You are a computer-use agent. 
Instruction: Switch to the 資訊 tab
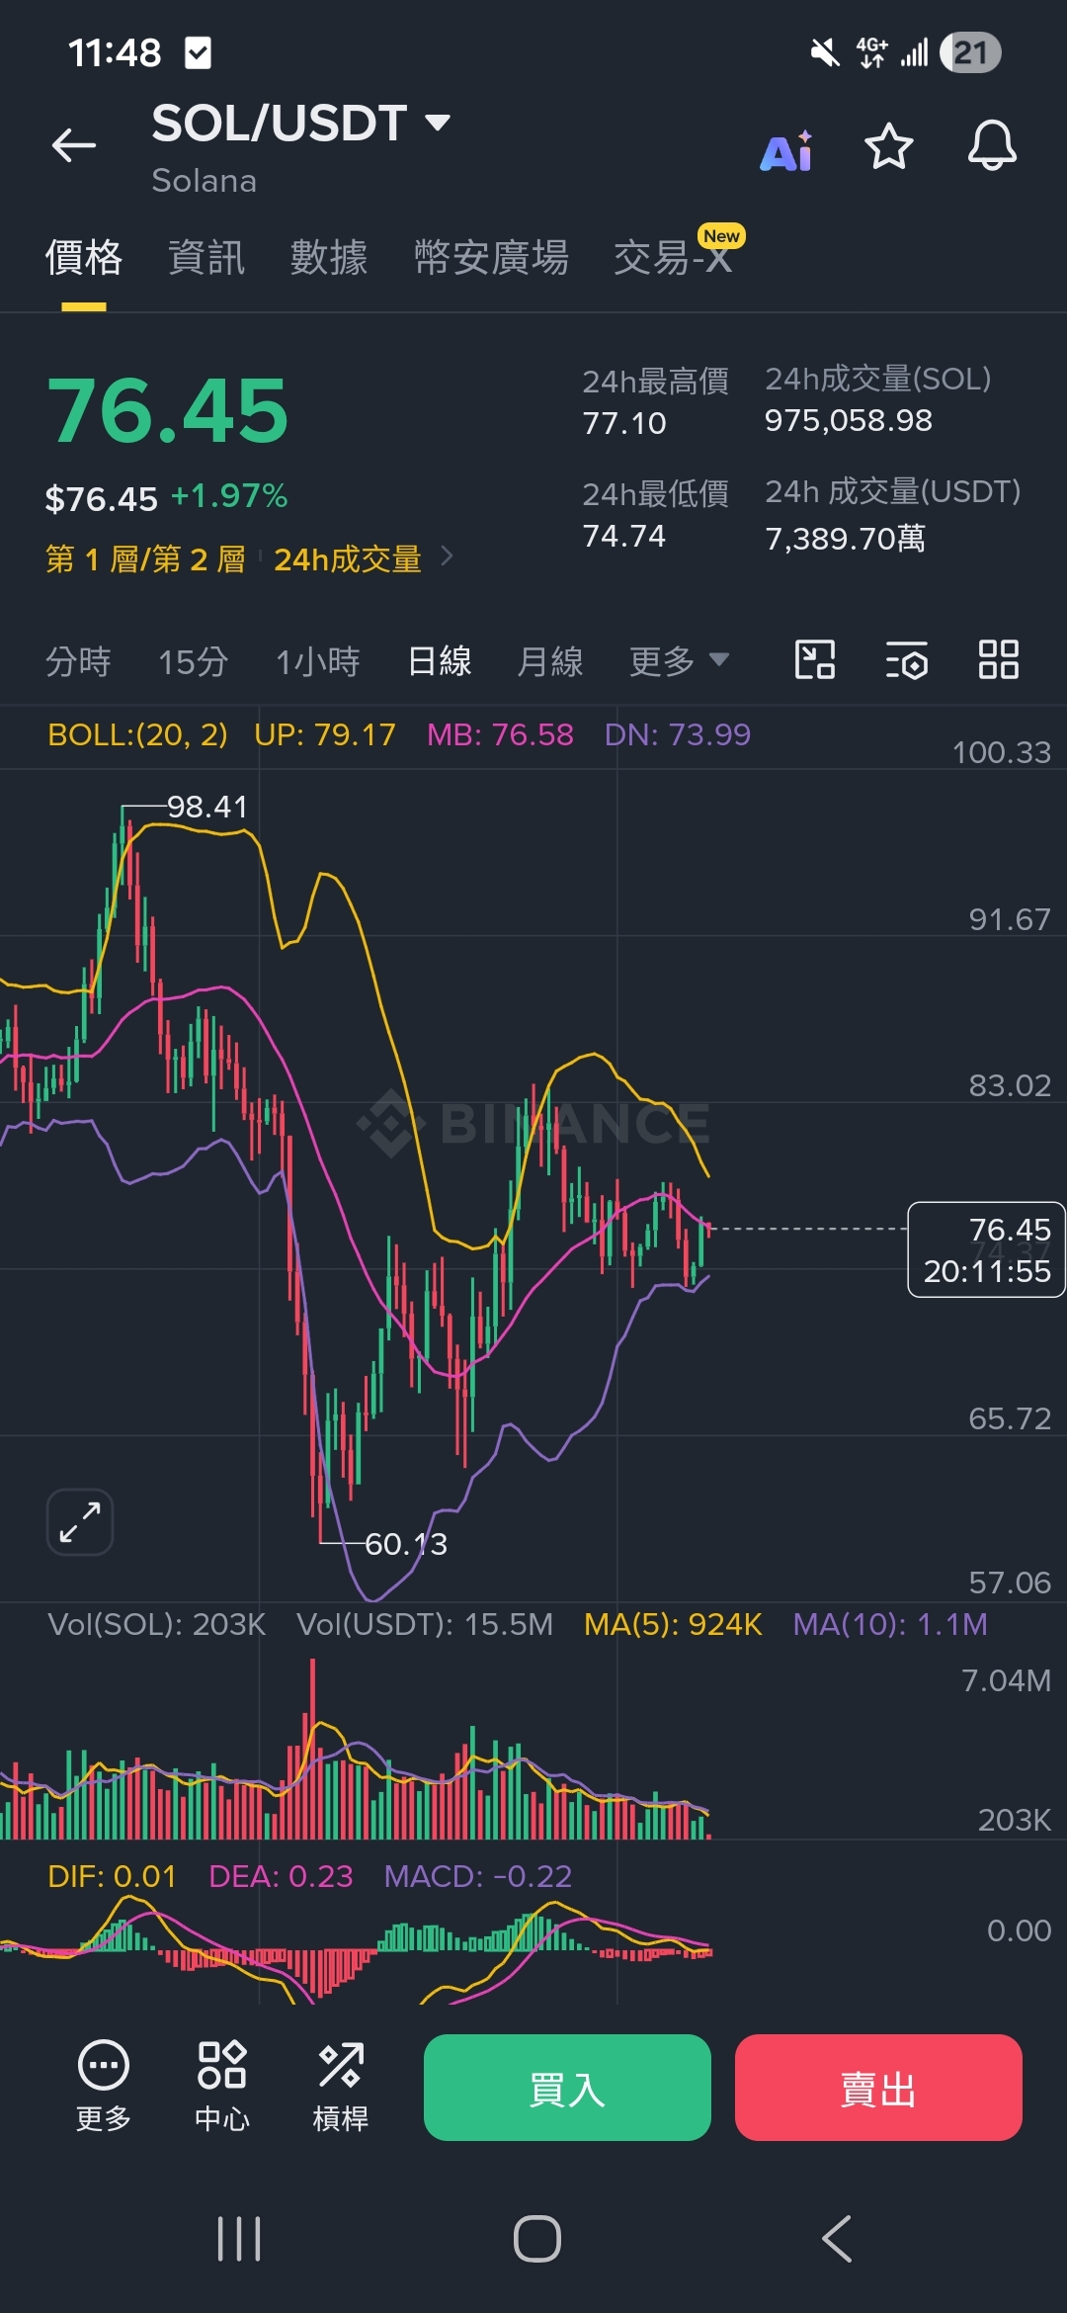[x=206, y=258]
